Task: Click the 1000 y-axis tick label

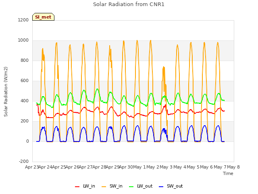Action: (23, 40)
